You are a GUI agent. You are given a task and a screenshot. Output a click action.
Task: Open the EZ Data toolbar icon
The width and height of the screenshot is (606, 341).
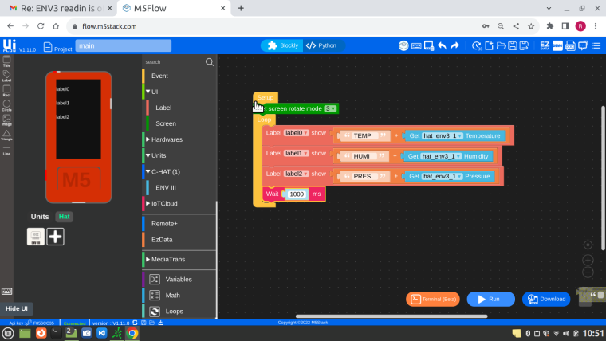coord(545,45)
